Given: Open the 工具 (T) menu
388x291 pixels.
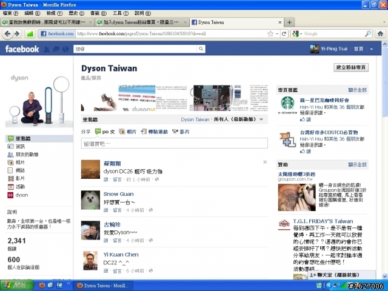Looking at the screenshot, I should coord(121,13).
